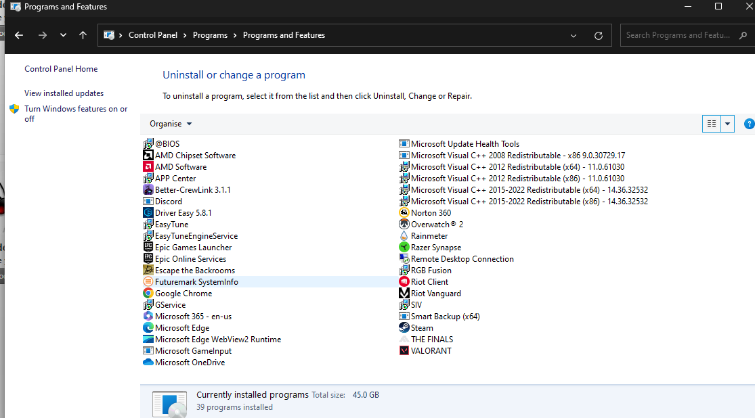The image size is (755, 418).
Task: Select the Epic Games Launcher icon
Action: point(148,248)
